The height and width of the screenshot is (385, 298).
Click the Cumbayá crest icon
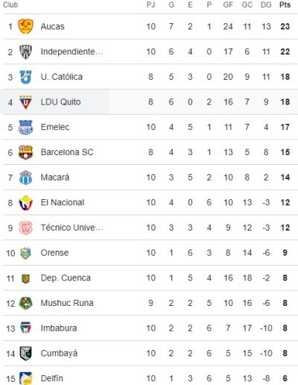(x=25, y=353)
